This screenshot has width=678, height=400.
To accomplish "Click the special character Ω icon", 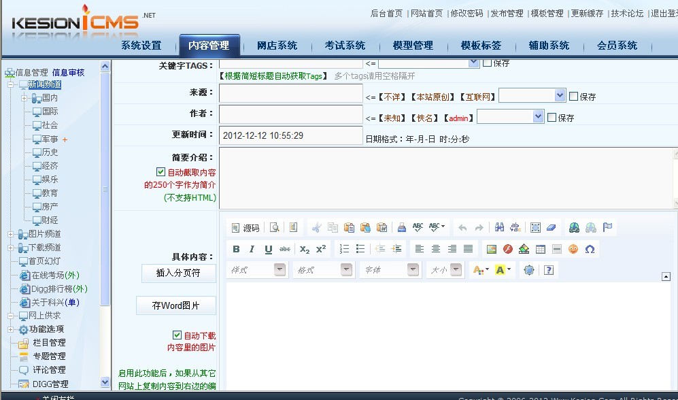I will (x=590, y=249).
